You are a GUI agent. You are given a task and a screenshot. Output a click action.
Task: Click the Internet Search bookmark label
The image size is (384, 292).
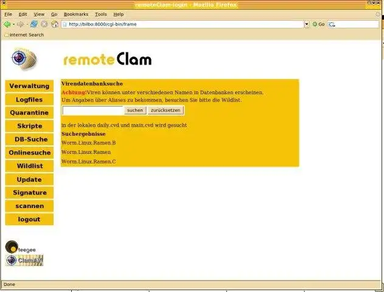point(27,35)
